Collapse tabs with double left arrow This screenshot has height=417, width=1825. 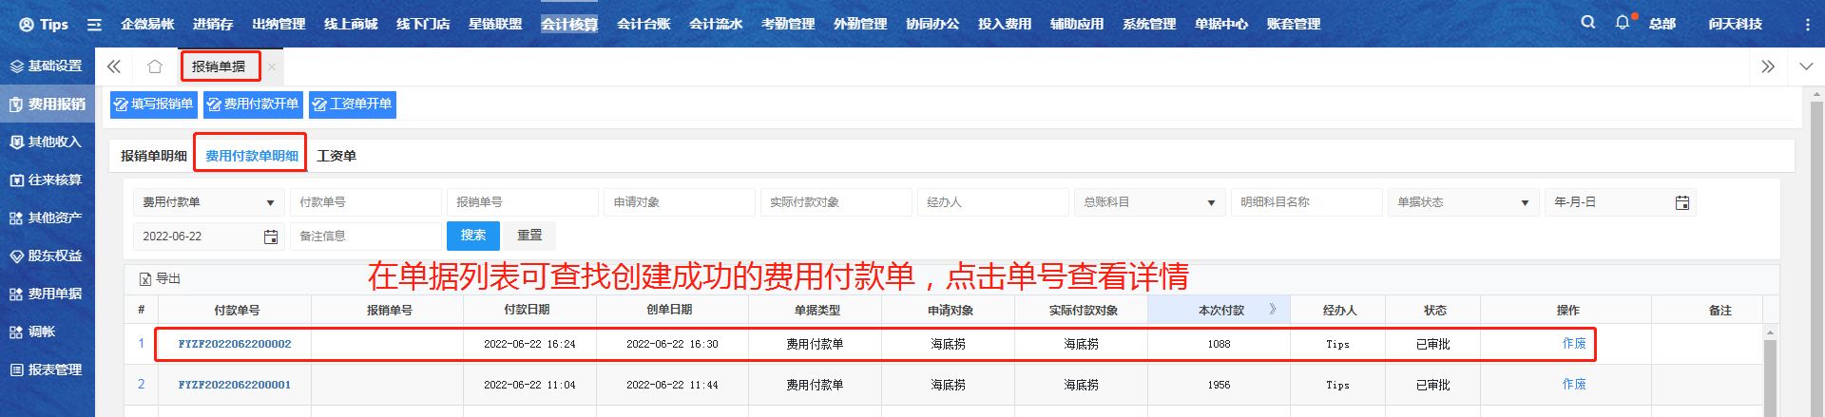tap(114, 66)
